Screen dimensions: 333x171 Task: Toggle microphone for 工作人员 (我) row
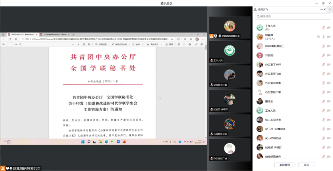[x=323, y=28]
